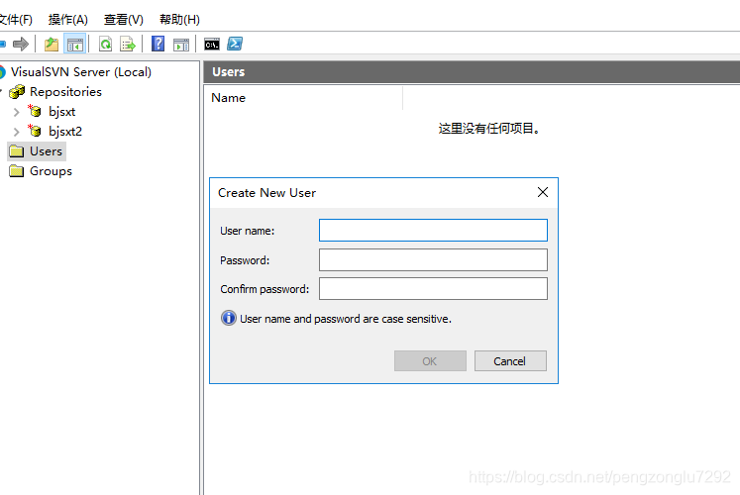Click the info icon in dialog
The height and width of the screenshot is (495, 740).
229,318
